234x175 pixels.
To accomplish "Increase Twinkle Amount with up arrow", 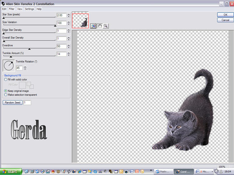I will [x=69, y=53].
